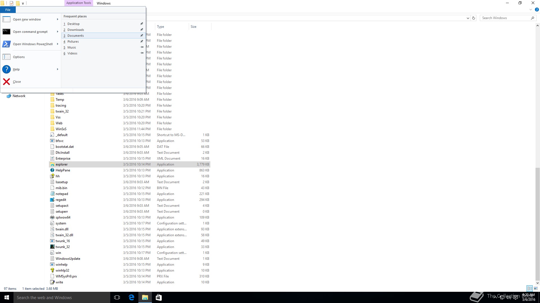Image resolution: width=540 pixels, height=303 pixels.
Task: Click the Network icon in navigation pane
Action: [9, 96]
